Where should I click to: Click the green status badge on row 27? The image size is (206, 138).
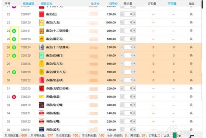(14, 55)
